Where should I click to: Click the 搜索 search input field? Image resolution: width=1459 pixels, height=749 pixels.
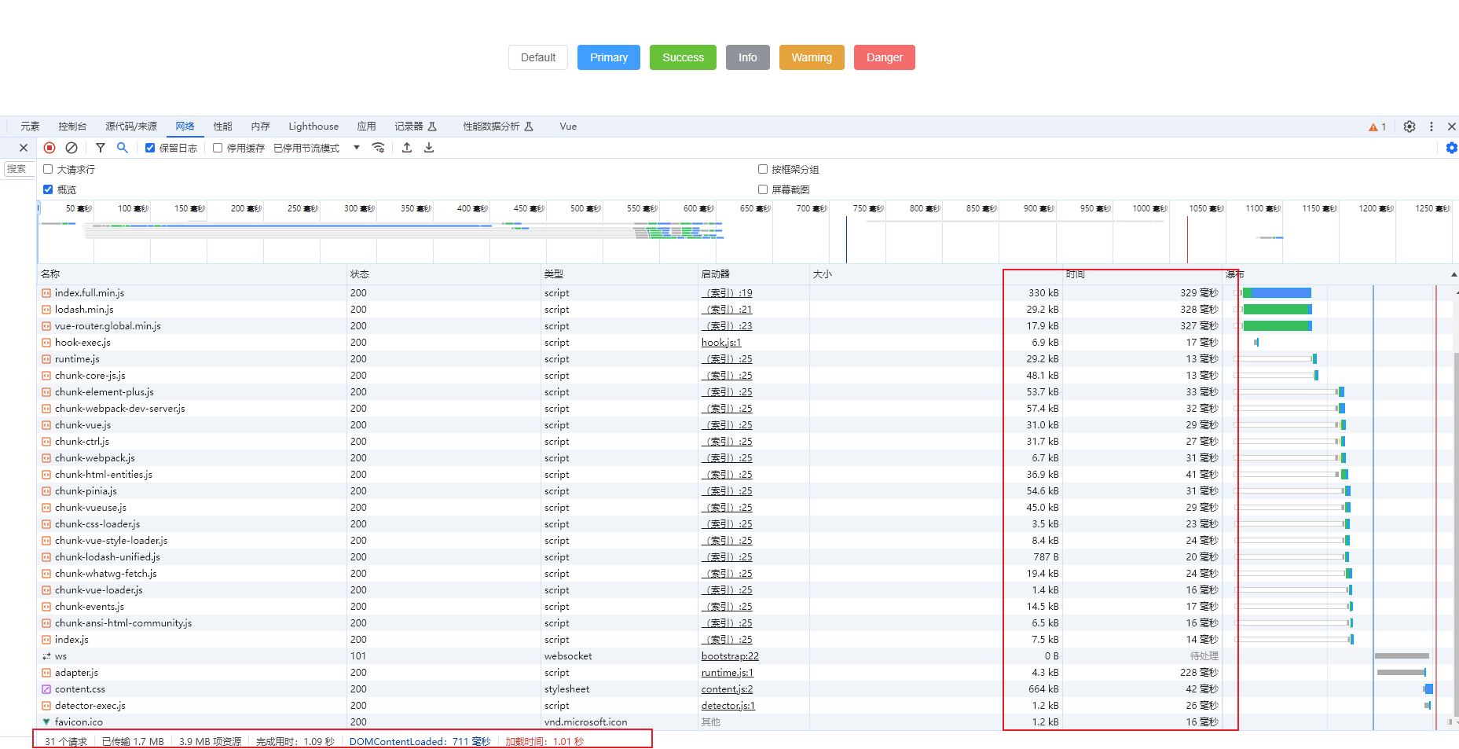coord(18,169)
